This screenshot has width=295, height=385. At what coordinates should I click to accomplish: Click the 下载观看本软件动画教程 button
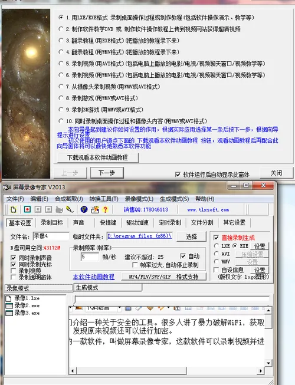point(97,157)
